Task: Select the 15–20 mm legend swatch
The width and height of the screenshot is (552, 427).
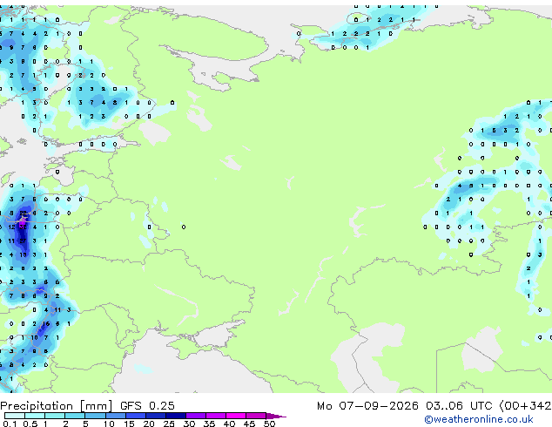Action: (136, 416)
